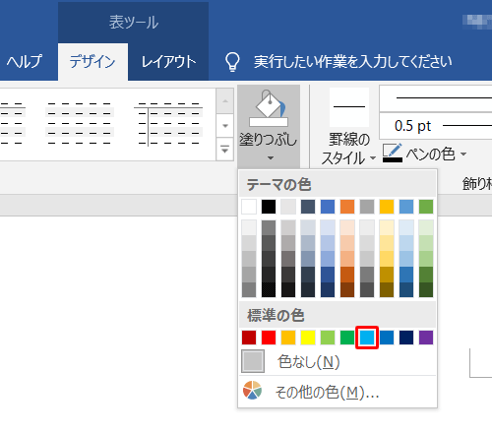Select the dark red standard color
This screenshot has height=433, width=492.
249,338
